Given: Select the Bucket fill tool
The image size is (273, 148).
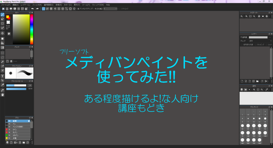Looking at the screenshot, I should click(x=3, y=43).
